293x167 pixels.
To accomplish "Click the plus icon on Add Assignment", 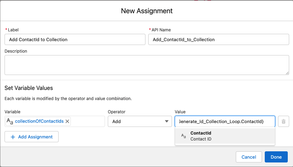I will (13, 137).
